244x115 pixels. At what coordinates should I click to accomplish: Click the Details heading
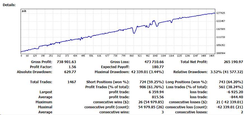tap(9, 5)
